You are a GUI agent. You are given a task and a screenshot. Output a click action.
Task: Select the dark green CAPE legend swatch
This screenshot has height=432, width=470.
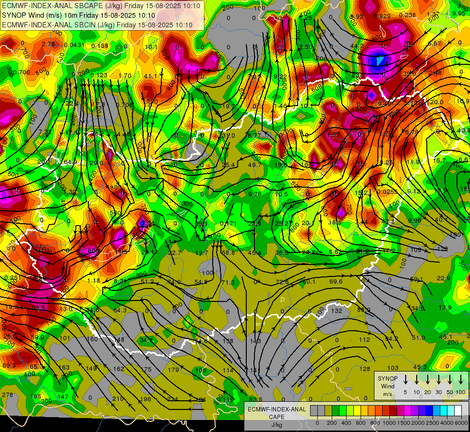coord(336,410)
